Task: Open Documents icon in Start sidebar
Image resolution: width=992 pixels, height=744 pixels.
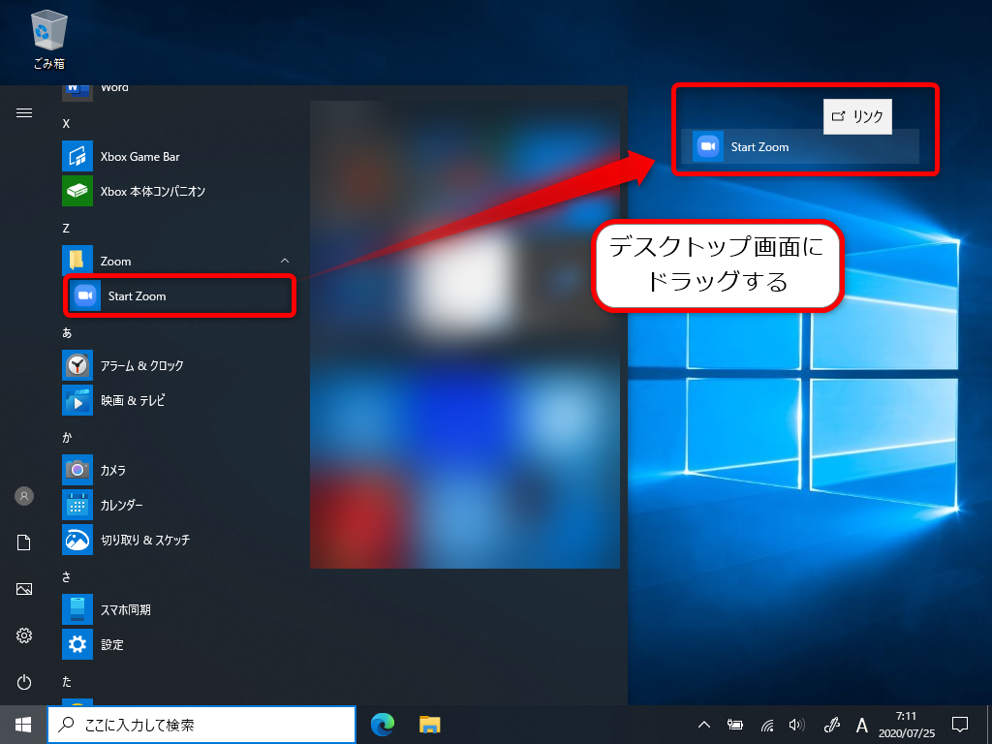Action: pyautogui.click(x=24, y=542)
